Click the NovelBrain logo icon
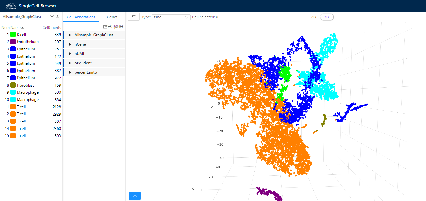The height and width of the screenshot is (201, 426). pyautogui.click(x=10, y=6)
